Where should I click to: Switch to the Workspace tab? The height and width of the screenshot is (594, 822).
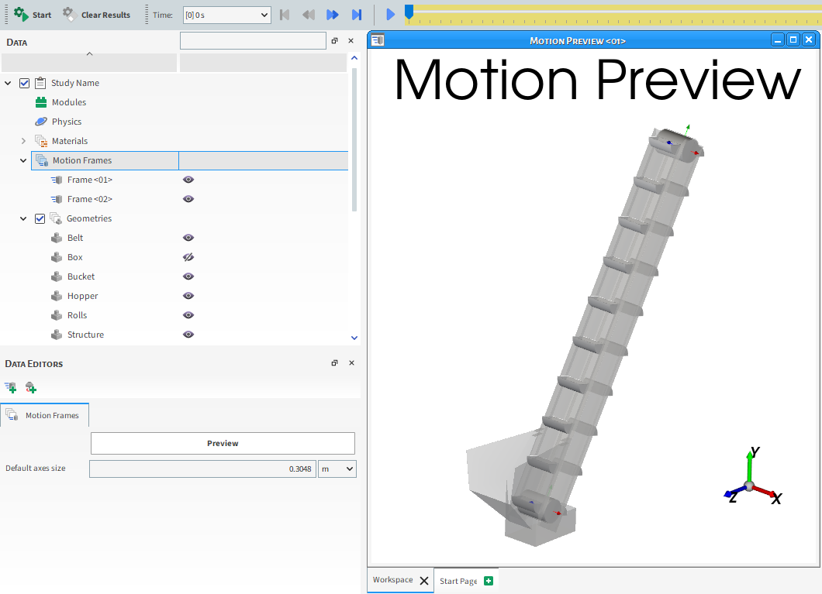tap(392, 580)
